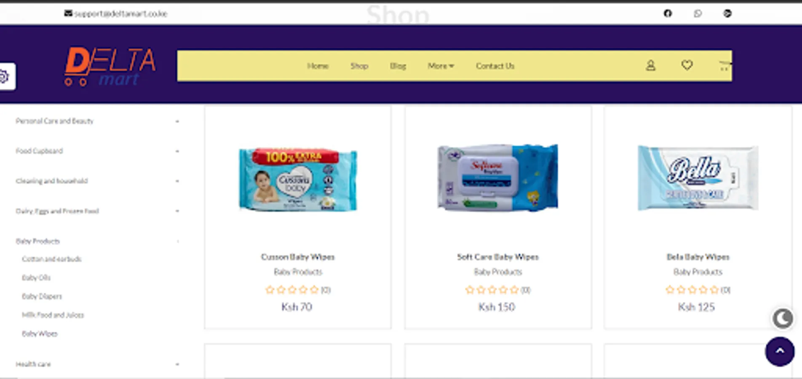
Task: Open the Cusson Baby Wipes product image
Action: 298,179
